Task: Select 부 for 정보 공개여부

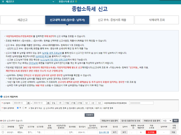Action: 23,107
